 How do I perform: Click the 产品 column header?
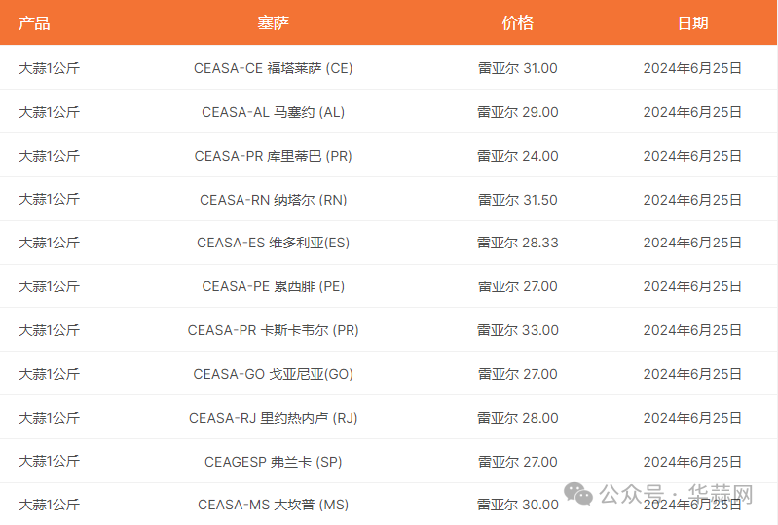point(34,23)
